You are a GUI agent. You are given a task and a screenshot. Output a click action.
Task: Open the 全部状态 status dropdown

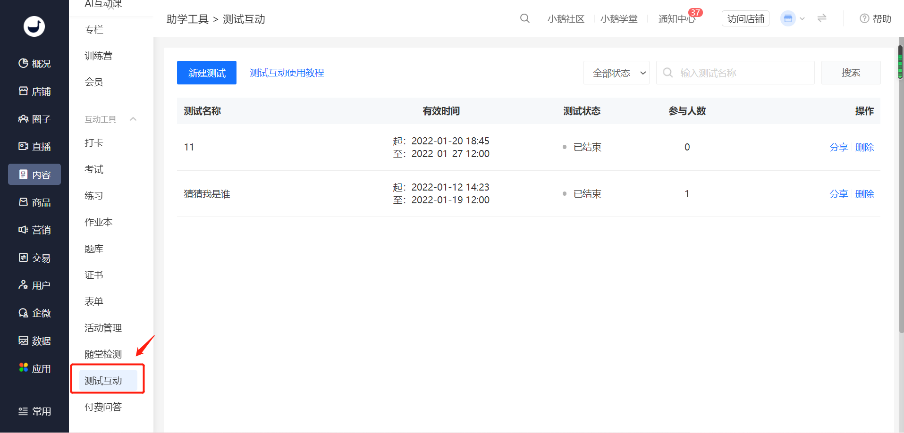pyautogui.click(x=617, y=73)
